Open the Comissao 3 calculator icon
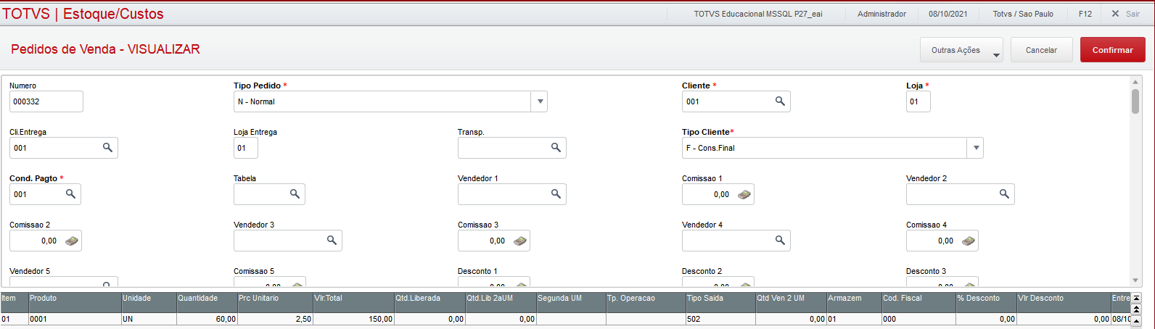The width and height of the screenshot is (1155, 329). coord(519,241)
